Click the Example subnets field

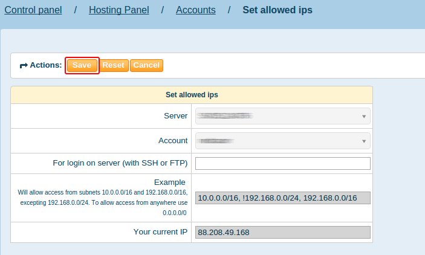(282, 198)
